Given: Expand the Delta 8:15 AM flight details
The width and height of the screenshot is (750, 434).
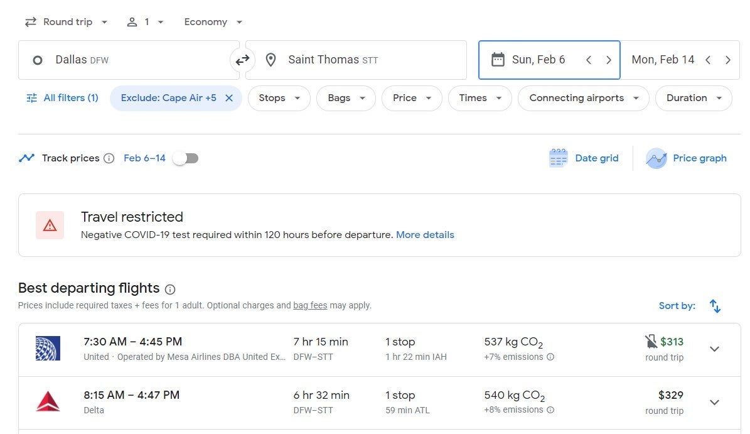Looking at the screenshot, I should (714, 403).
